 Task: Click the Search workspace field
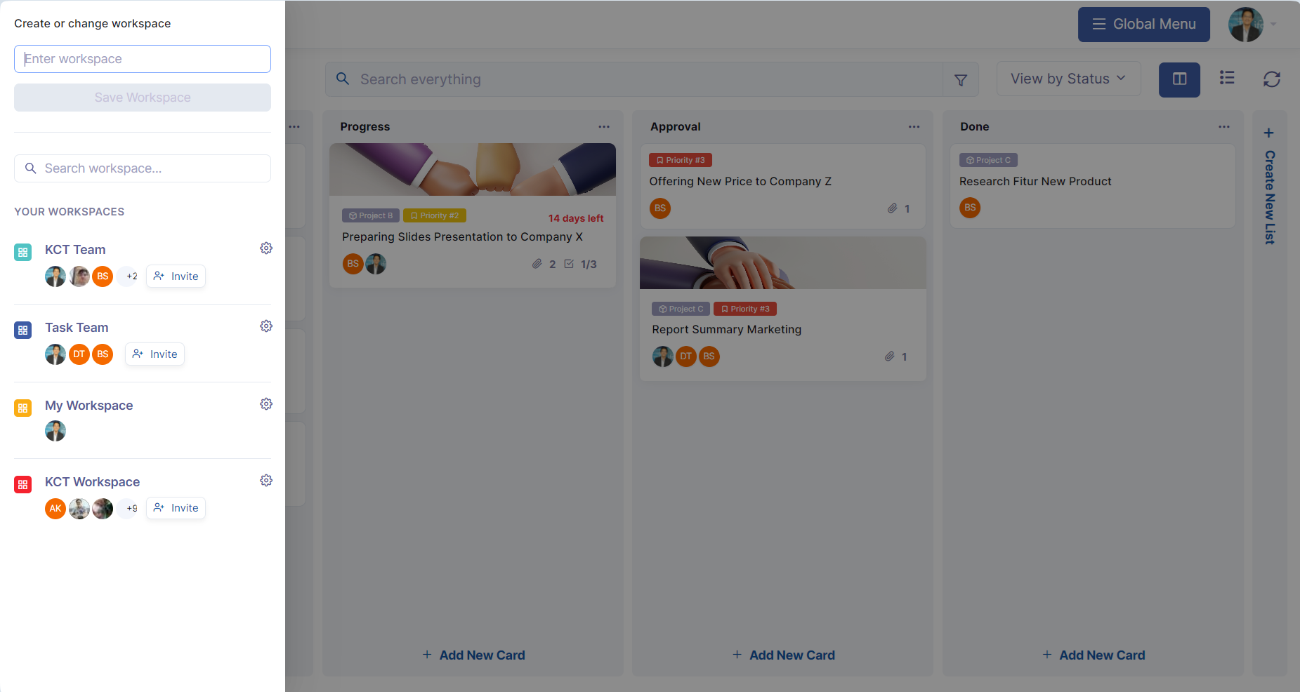point(143,168)
